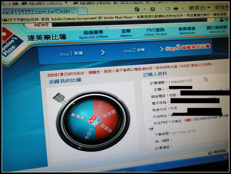Open the 安全性 menu
Screen dimensions: 231x174
[222, 7]
